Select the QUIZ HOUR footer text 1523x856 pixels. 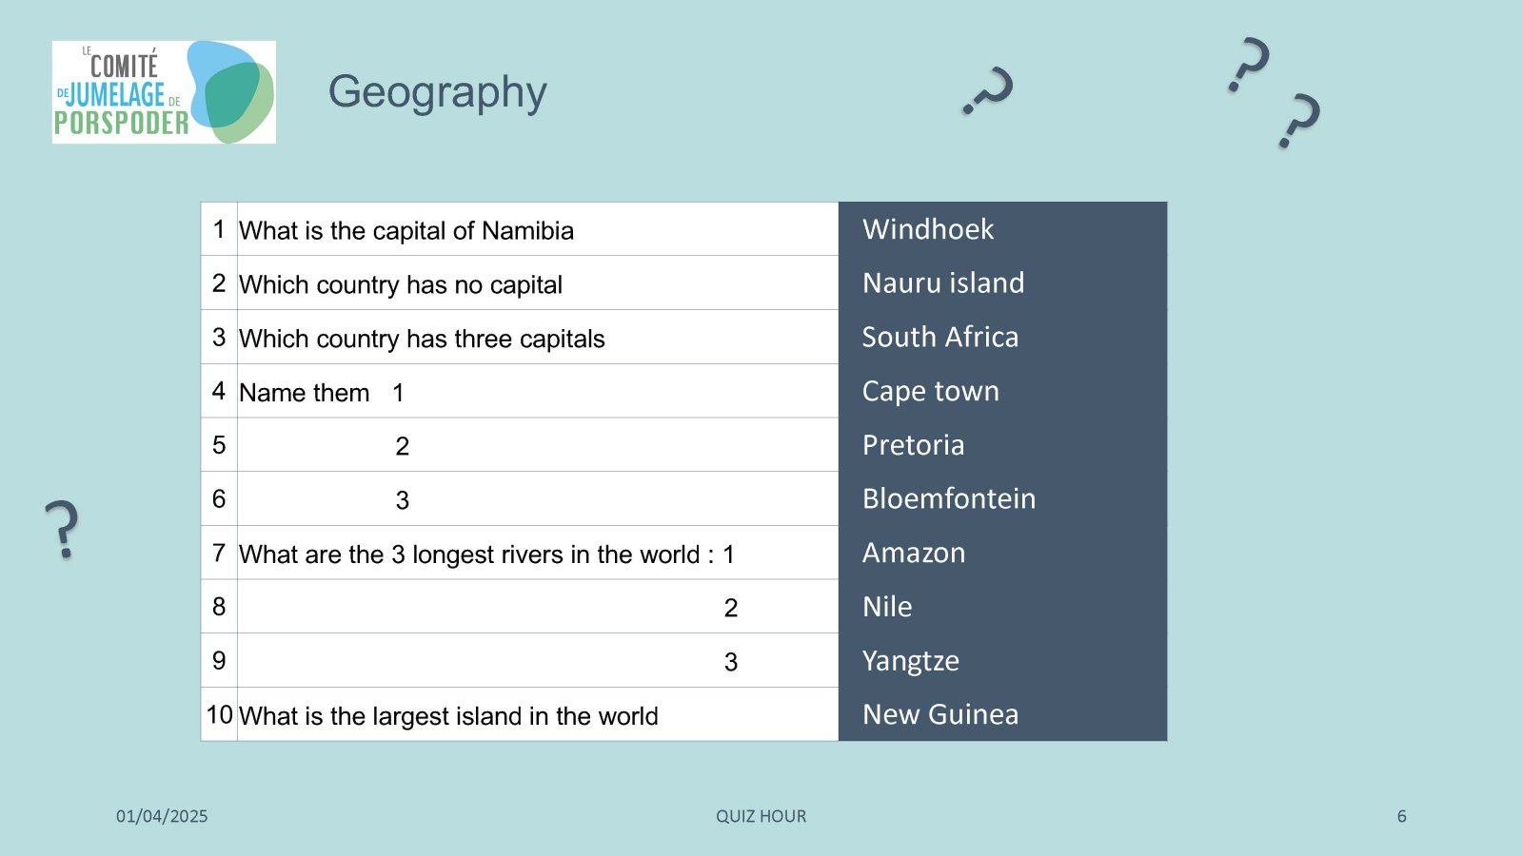click(x=761, y=816)
